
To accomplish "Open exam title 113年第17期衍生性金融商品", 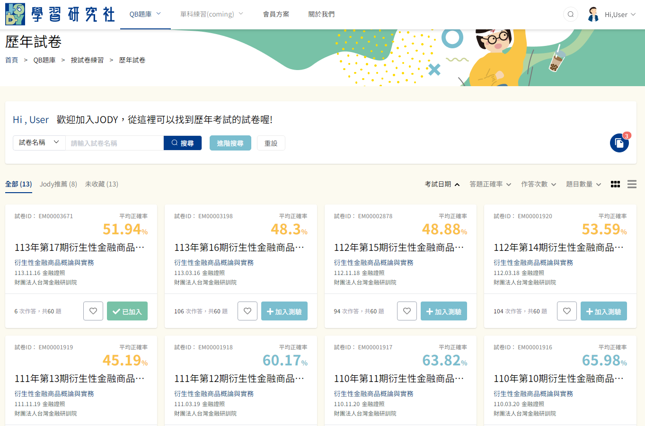I will (x=80, y=248).
